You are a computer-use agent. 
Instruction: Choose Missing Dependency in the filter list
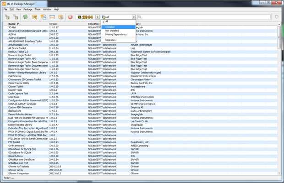(x=119, y=34)
